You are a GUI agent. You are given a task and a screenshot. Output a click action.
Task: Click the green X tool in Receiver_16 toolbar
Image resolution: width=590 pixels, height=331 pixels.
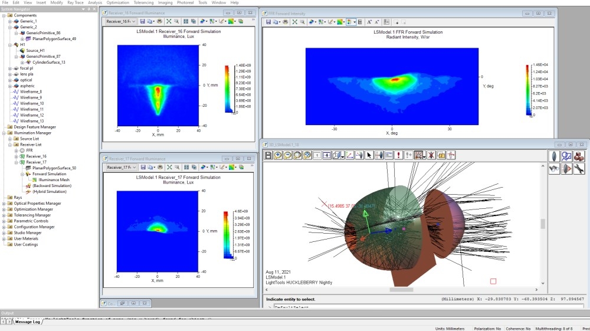point(169,21)
